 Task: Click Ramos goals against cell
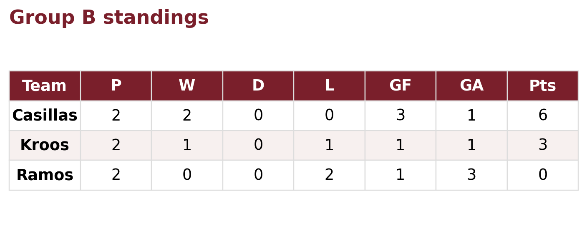(x=471, y=175)
